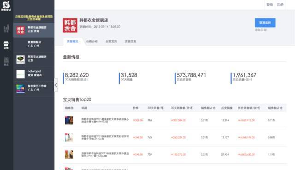295x170 pixels.
Task: Click the 30天销售额(估计) column header
Action: pos(182,108)
